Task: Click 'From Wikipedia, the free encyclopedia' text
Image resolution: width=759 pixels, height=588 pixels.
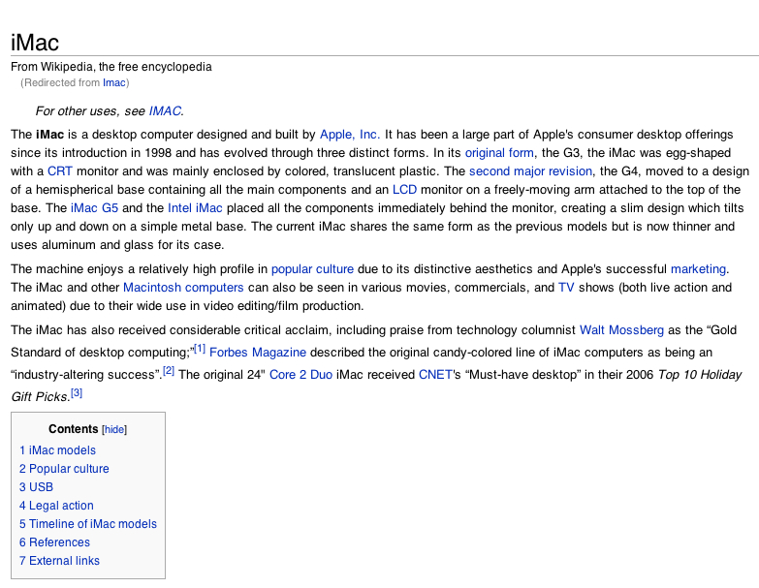Action: (111, 67)
